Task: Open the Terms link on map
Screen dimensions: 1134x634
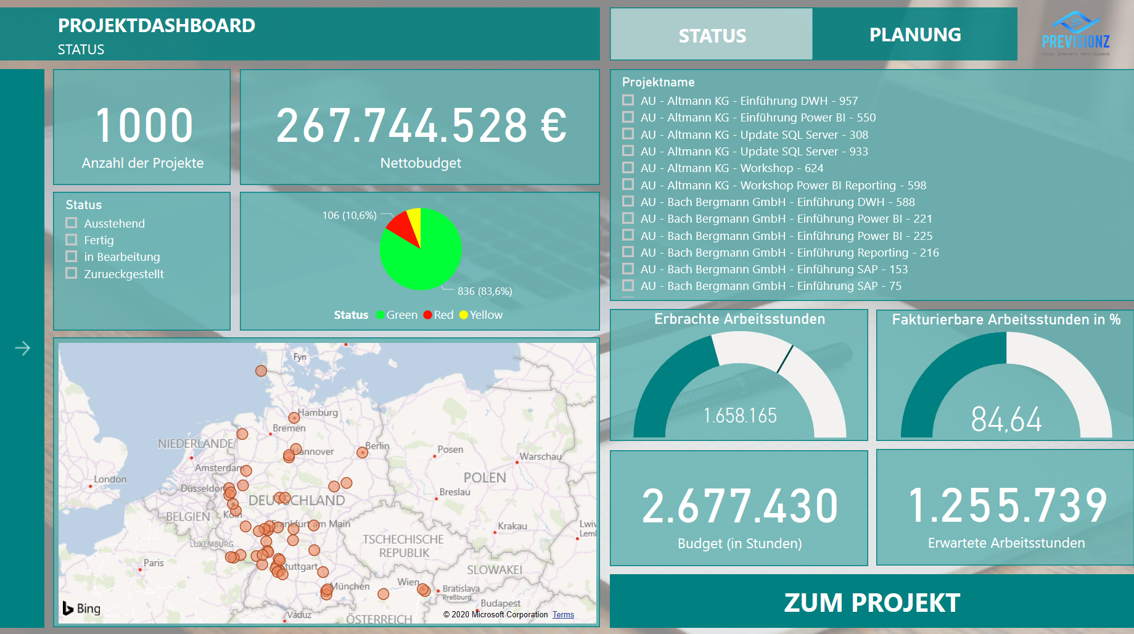Action: tap(562, 614)
